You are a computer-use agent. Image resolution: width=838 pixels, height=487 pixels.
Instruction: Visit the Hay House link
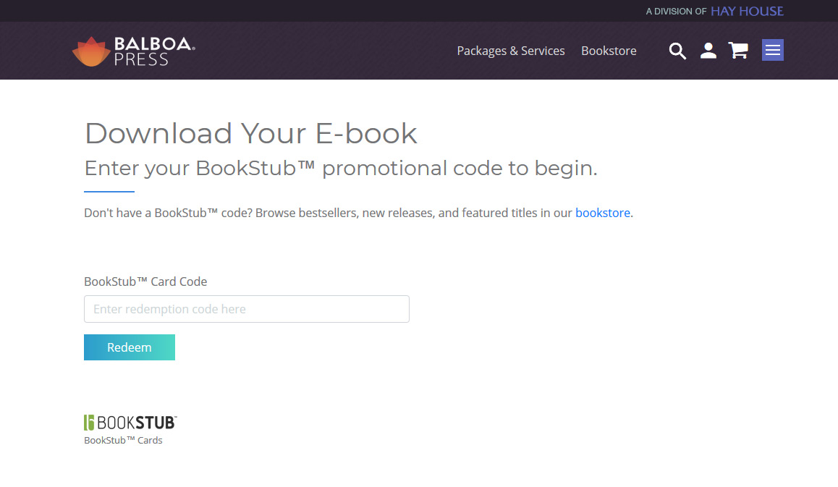[747, 11]
